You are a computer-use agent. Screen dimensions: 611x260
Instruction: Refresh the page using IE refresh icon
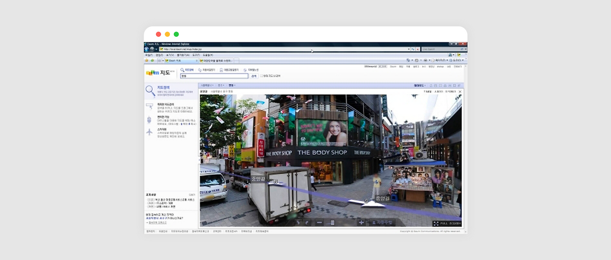pyautogui.click(x=413, y=49)
